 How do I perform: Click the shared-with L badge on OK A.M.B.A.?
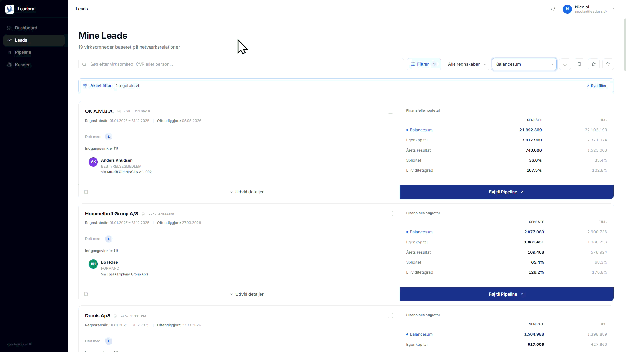pyautogui.click(x=109, y=137)
